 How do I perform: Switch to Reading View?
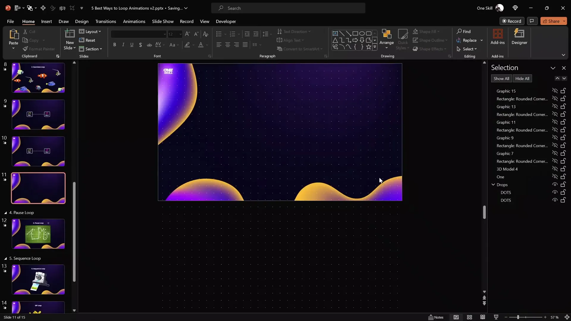[x=483, y=317]
